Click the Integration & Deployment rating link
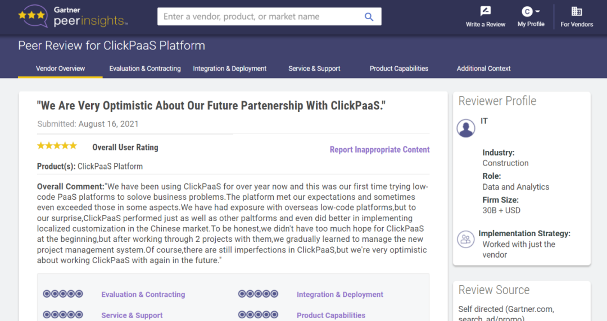Image resolution: width=607 pixels, height=321 pixels. point(339,295)
